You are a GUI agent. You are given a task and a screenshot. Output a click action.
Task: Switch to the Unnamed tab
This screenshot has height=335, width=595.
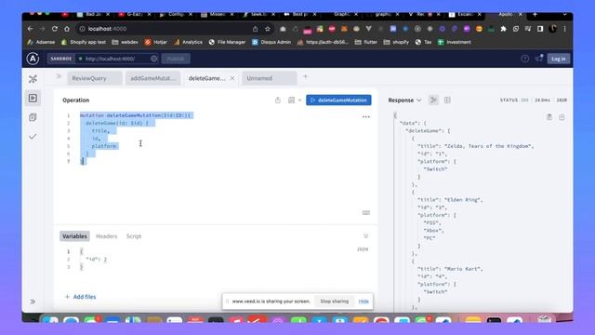269,78
